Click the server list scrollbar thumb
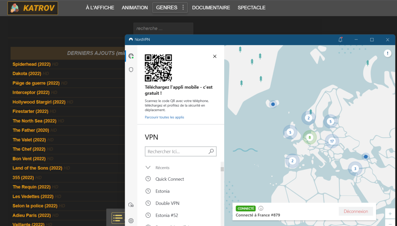This screenshot has width=397, height=226. (222, 169)
